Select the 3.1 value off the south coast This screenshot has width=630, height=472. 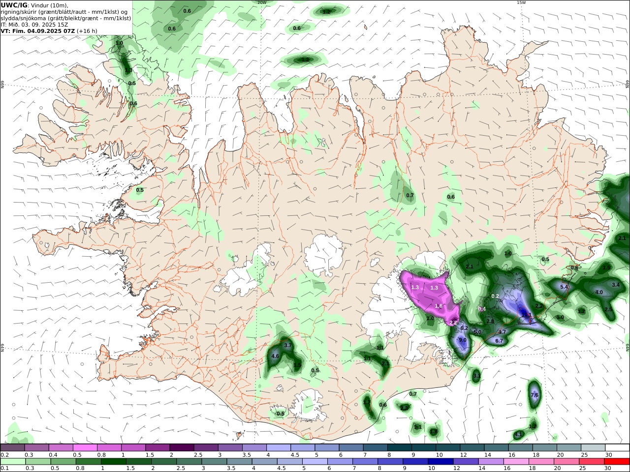(x=476, y=376)
